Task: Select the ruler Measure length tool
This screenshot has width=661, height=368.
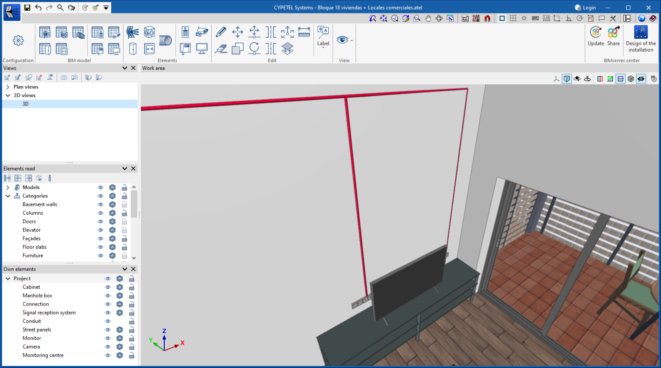Action: click(304, 32)
